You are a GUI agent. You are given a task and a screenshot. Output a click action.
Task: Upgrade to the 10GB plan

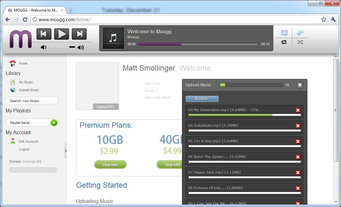[110, 165]
